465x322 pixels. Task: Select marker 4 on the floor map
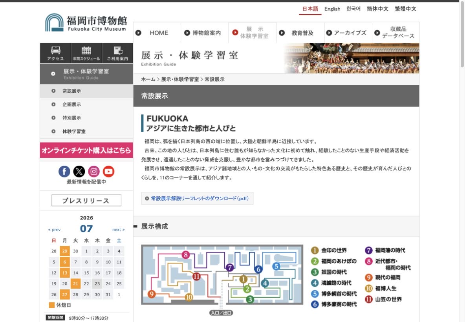tap(265, 283)
